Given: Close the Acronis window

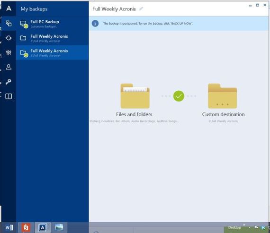Looking at the screenshot, I should click(265, 5).
